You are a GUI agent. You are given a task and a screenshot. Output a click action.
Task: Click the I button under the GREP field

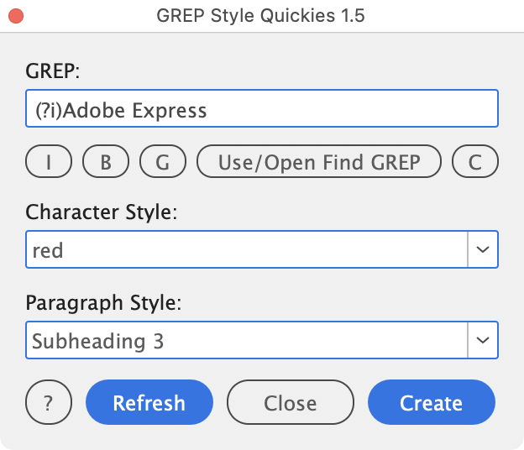(x=49, y=162)
